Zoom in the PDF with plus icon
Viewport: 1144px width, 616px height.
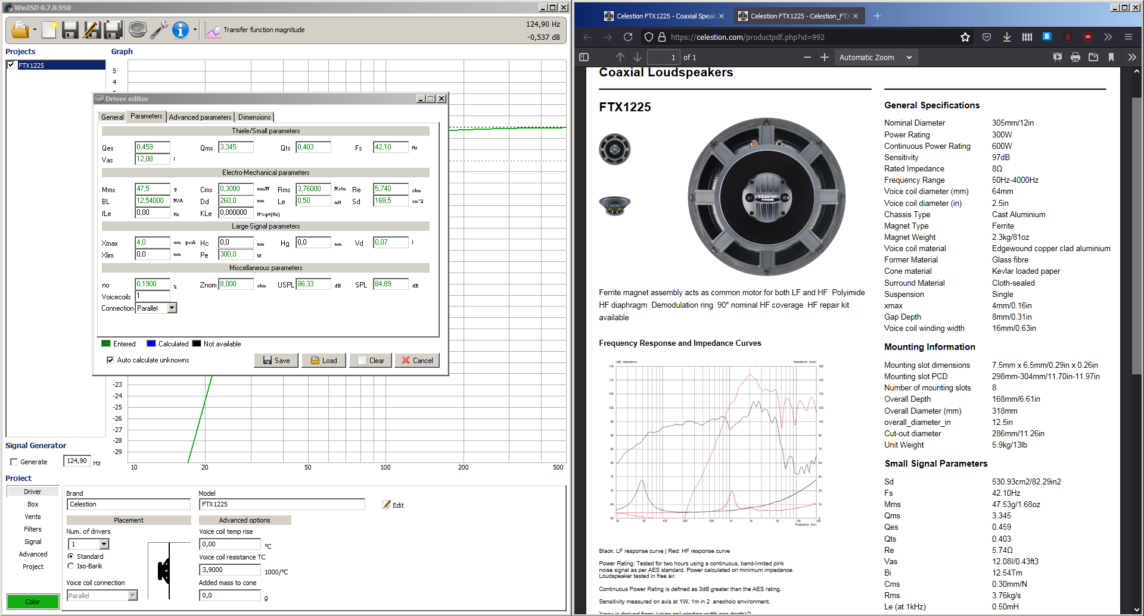825,57
